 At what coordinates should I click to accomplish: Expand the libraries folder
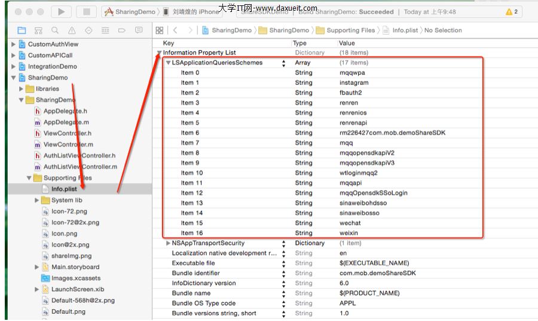coord(22,89)
